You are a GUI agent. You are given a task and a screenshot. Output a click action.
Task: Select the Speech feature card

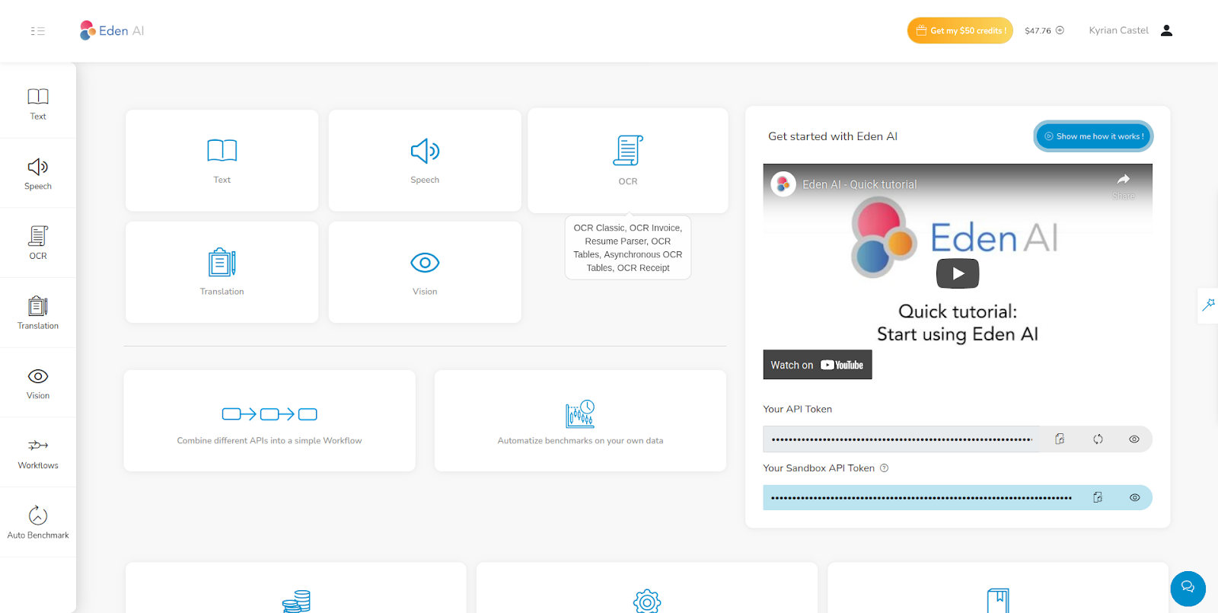425,161
